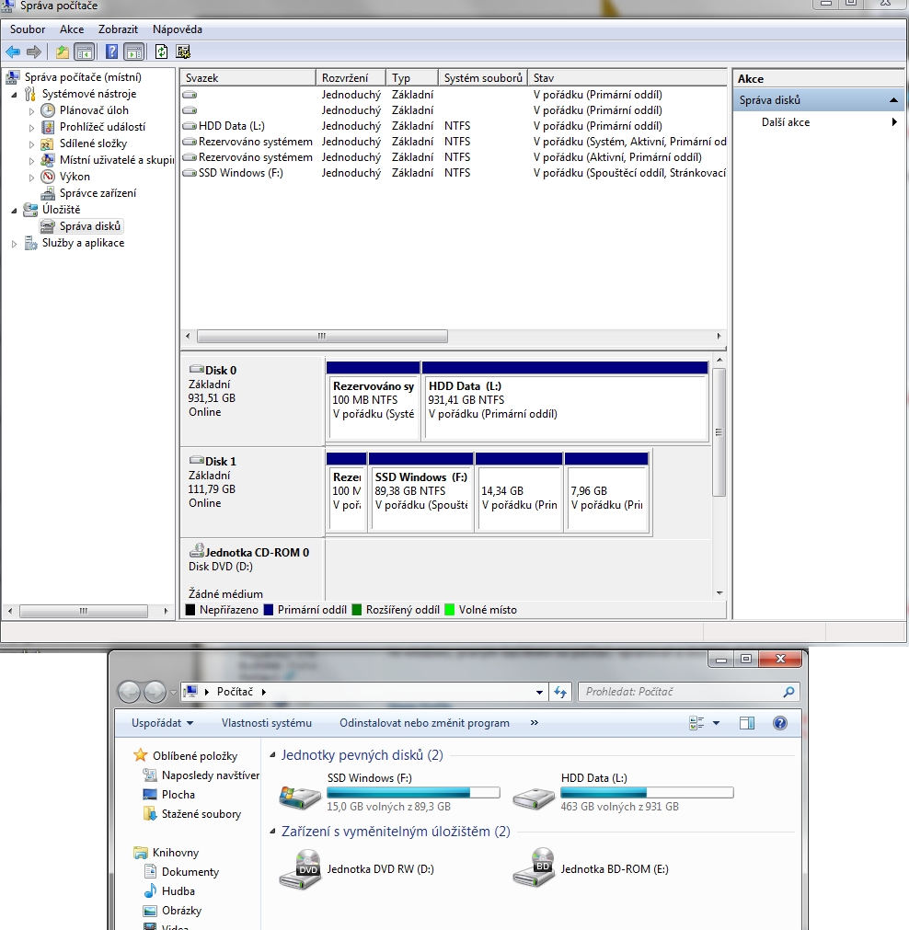Open the Zobrazit menu

pyautogui.click(x=118, y=29)
